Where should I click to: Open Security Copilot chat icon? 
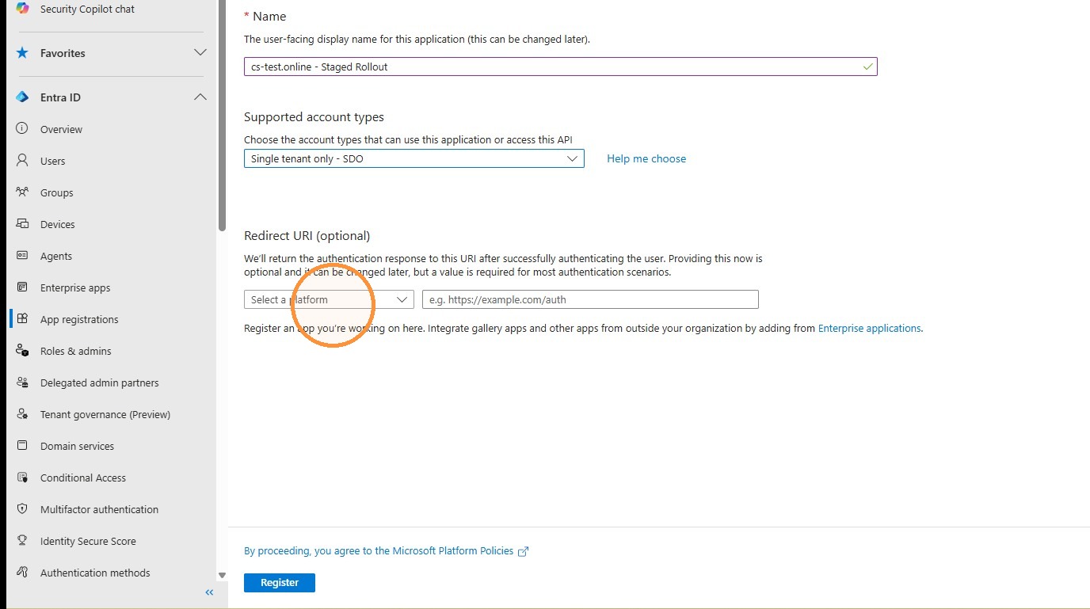point(22,9)
